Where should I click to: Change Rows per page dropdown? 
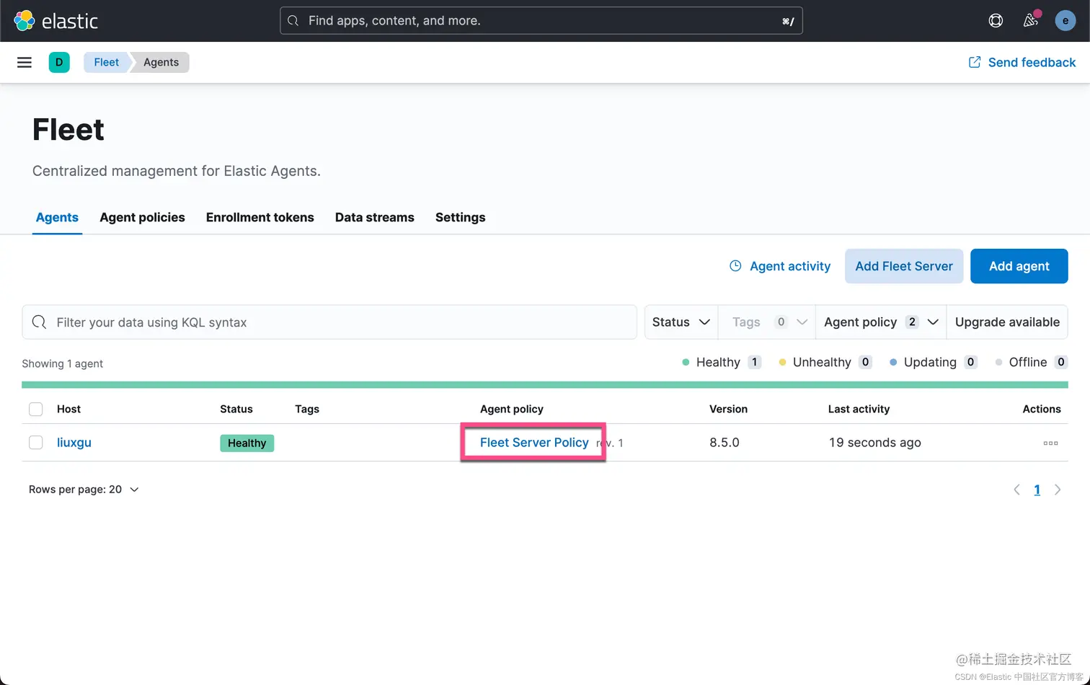tap(84, 490)
